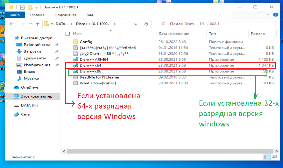Click horizontal scrollbar left arrow
The image size is (283, 168).
coord(64,152)
